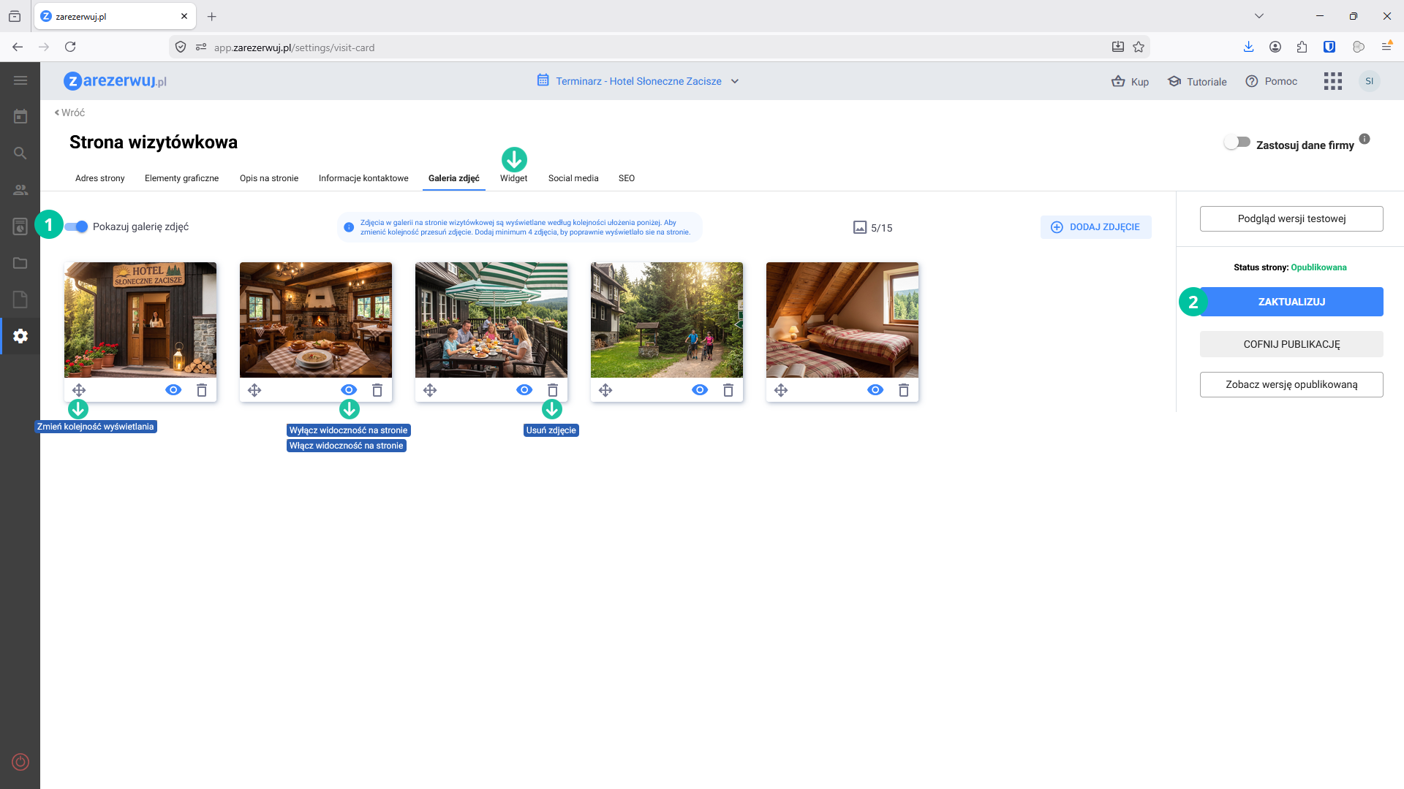Click the red power logout icon
The image size is (1404, 789).
(20, 762)
